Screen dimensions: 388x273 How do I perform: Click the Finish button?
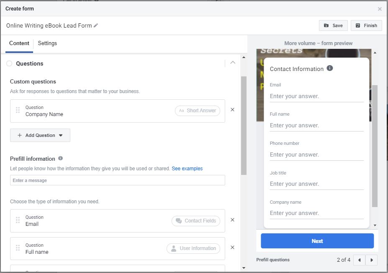(x=366, y=25)
